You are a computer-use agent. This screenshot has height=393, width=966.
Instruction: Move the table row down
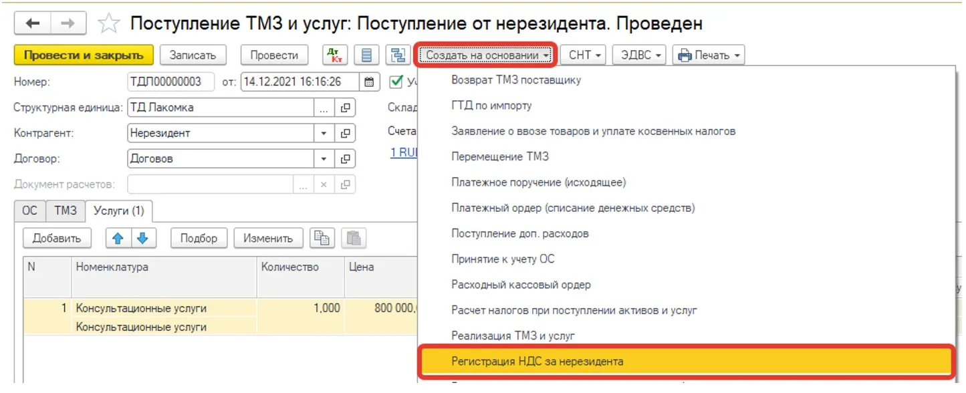point(142,238)
